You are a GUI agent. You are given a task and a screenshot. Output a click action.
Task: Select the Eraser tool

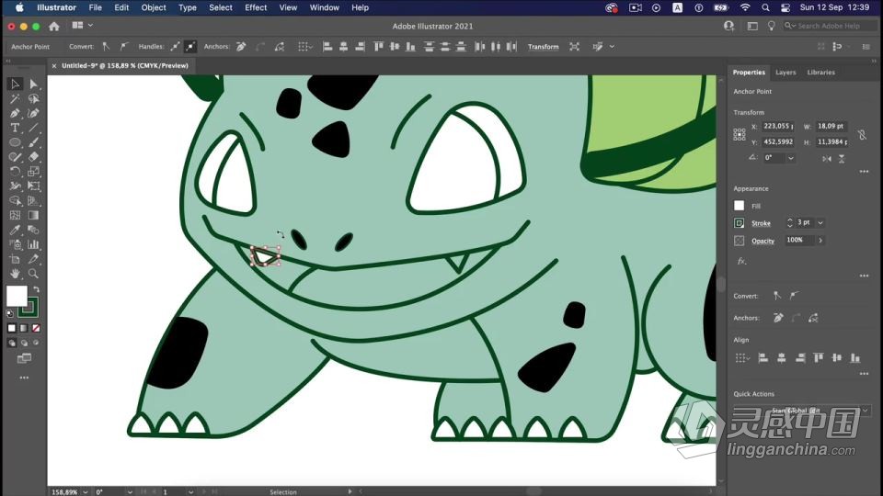33,157
